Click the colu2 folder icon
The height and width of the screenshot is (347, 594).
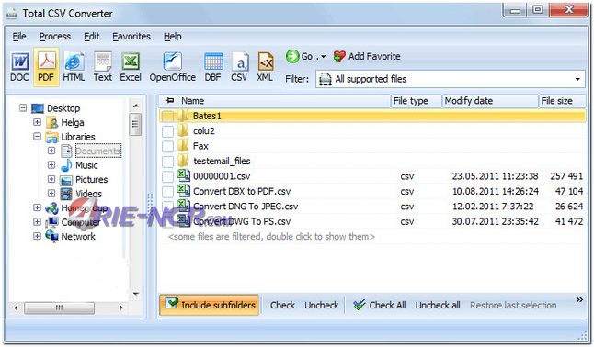[x=183, y=130]
